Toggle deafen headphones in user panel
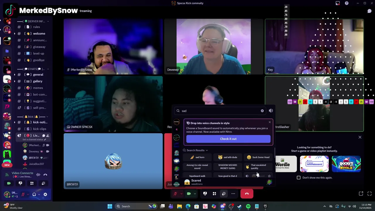Viewport: 375px width, 211px height. 34,194
